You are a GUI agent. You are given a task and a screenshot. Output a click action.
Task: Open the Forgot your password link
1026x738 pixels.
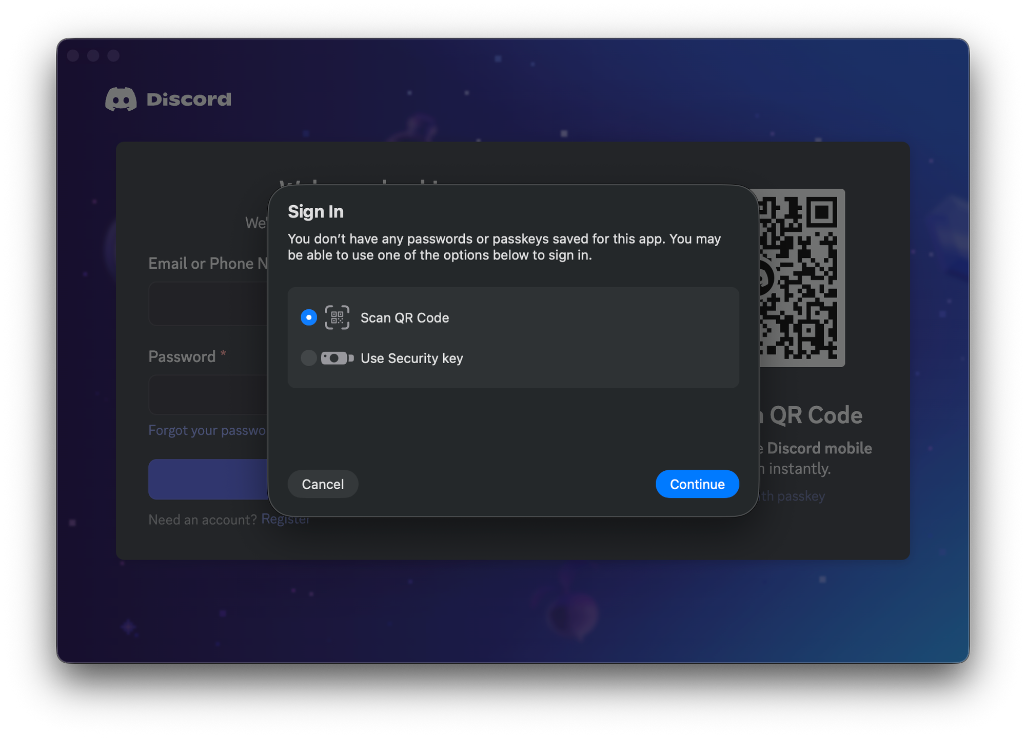(207, 430)
